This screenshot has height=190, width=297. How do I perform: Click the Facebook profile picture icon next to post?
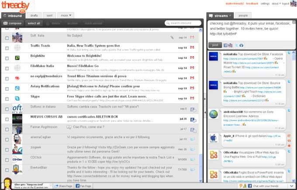(x=230, y=45)
